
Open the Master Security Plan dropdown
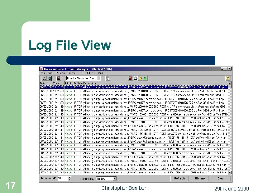99,78
